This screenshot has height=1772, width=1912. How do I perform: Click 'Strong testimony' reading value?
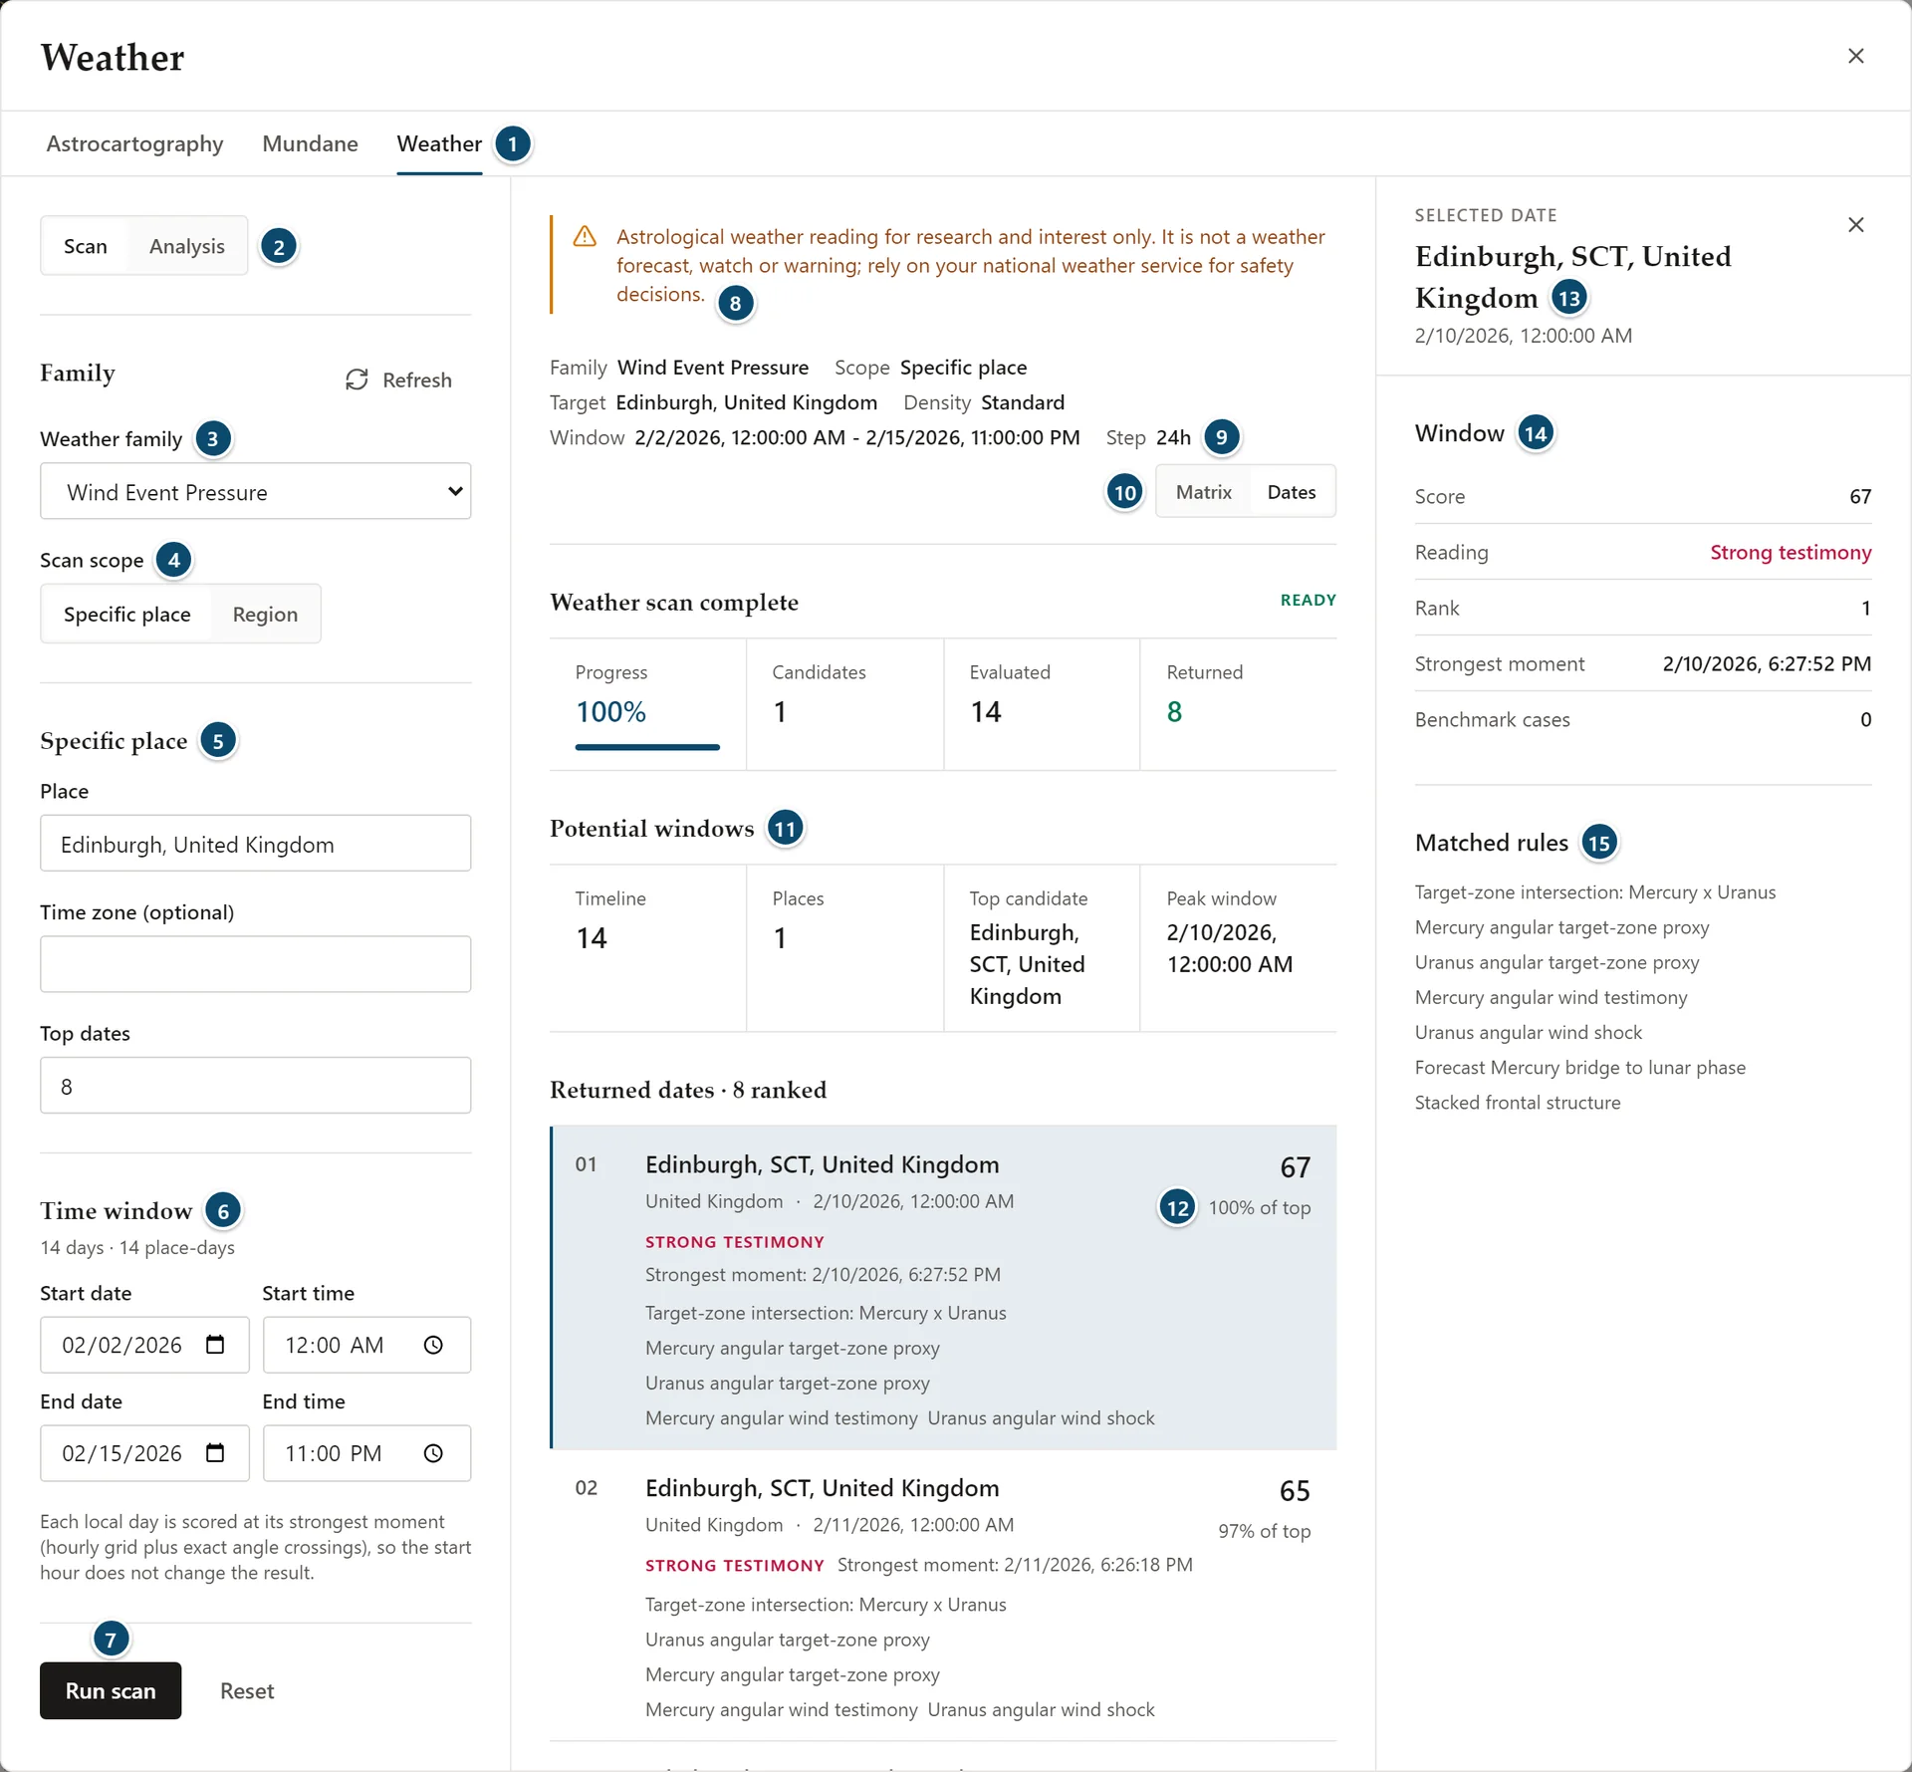1791,552
